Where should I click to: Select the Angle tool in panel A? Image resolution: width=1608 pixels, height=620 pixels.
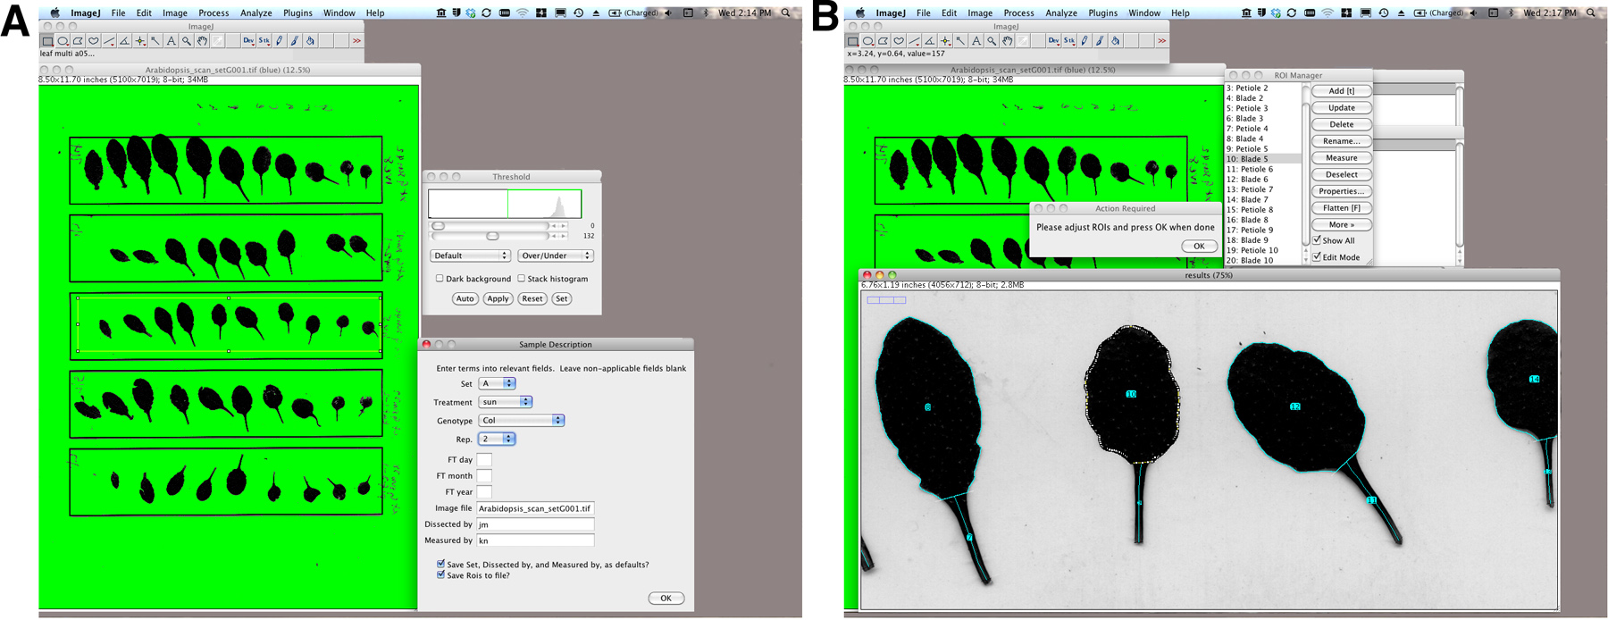pos(124,41)
